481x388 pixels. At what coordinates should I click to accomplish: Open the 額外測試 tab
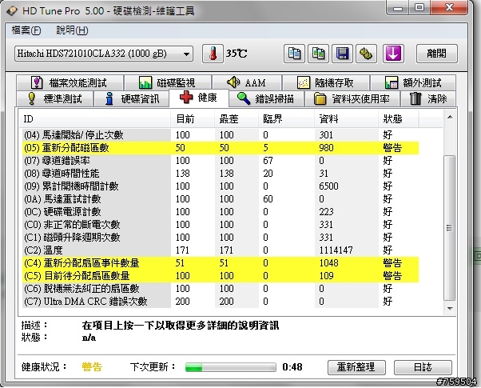click(413, 82)
